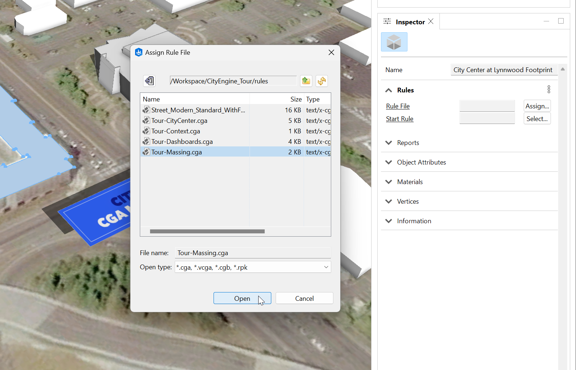
Task: Click the Open button
Action: [x=242, y=298]
